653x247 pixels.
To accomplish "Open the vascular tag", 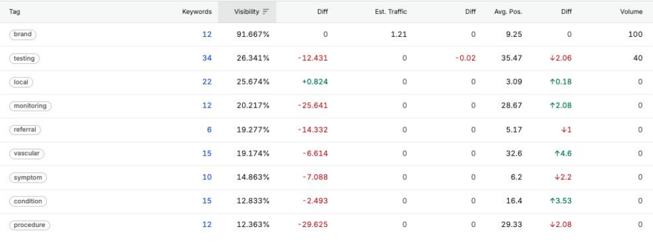I will [x=26, y=153].
